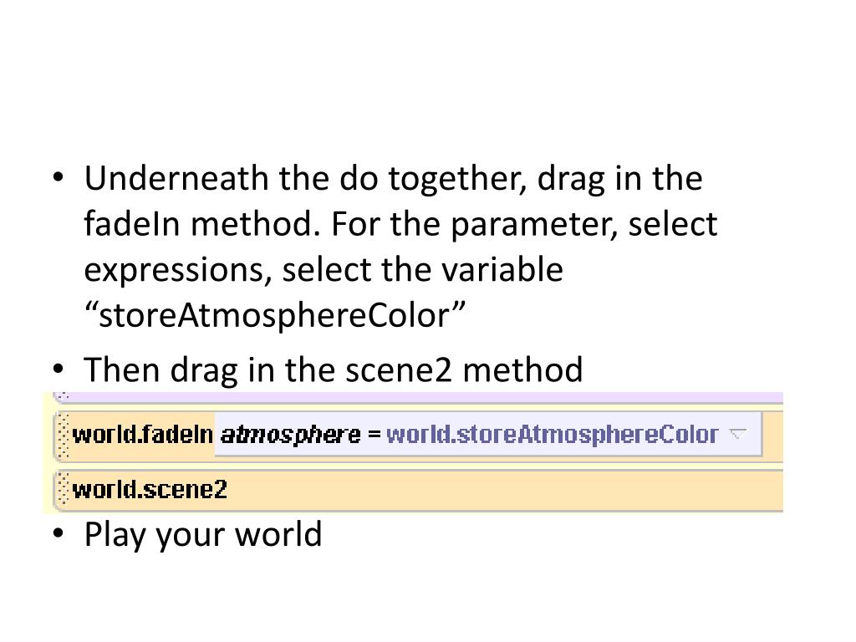Click the dotted grip on world.scene2 tile
Screen dimensions: 856x642
63,489
